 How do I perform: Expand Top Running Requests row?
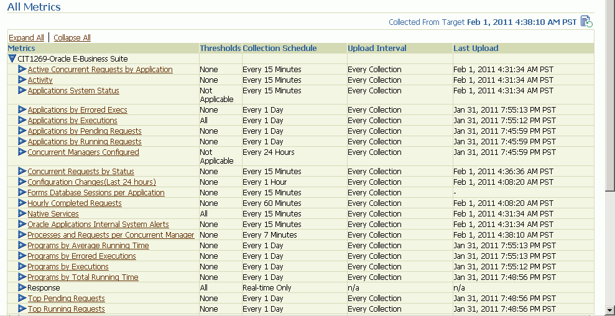pos(22,309)
